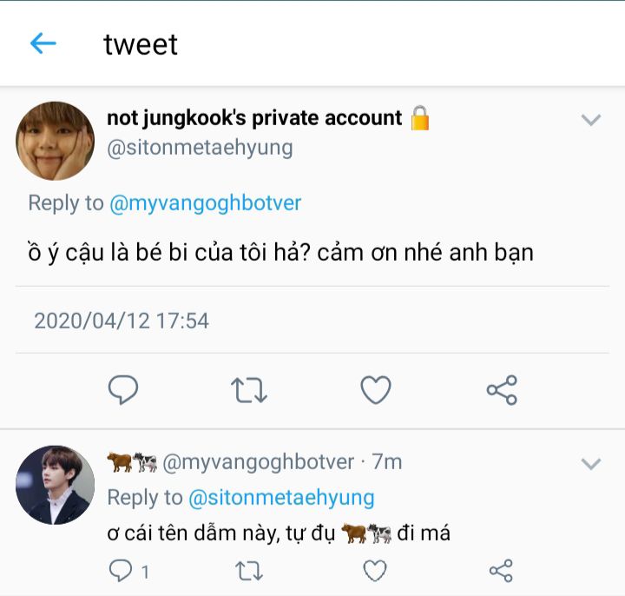
Task: Expand the options chevron on the reply tweet
Action: coord(591,464)
